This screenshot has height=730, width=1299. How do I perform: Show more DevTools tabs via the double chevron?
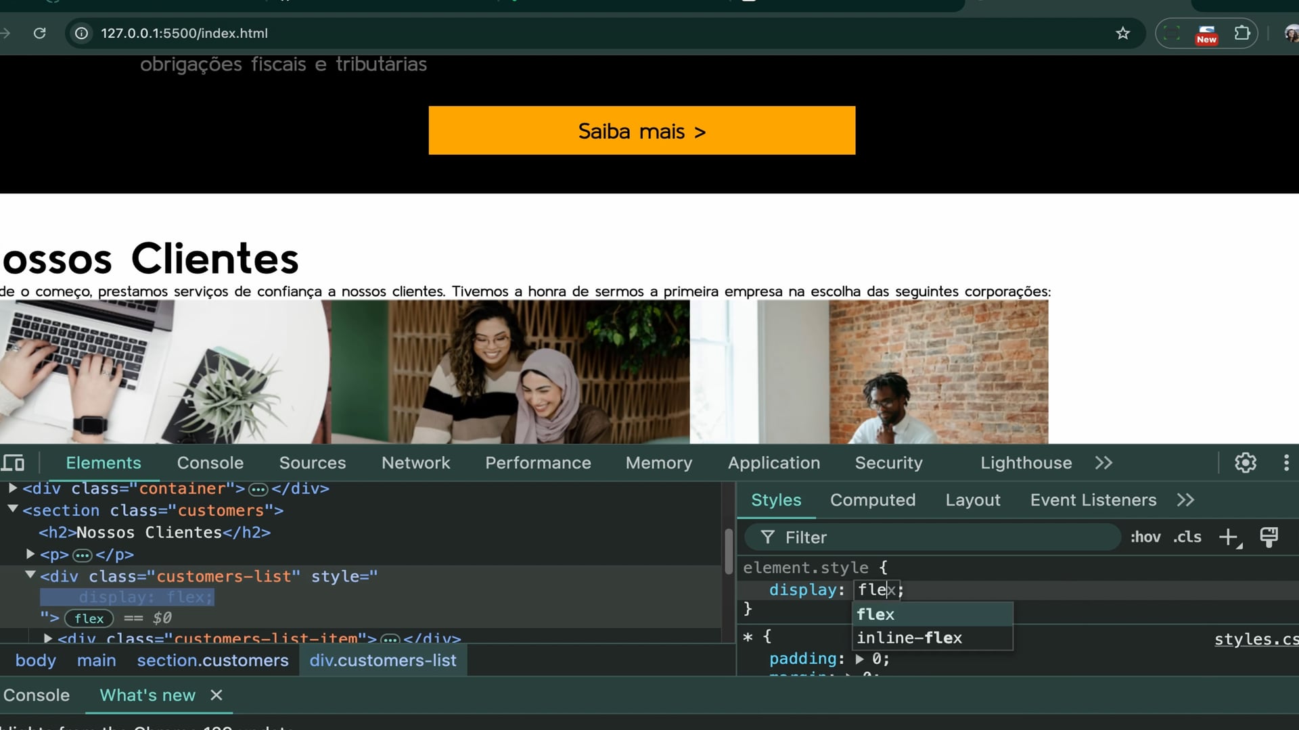click(x=1103, y=463)
